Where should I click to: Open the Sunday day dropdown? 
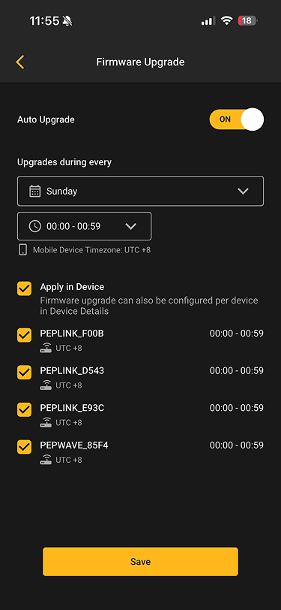pyautogui.click(x=141, y=191)
